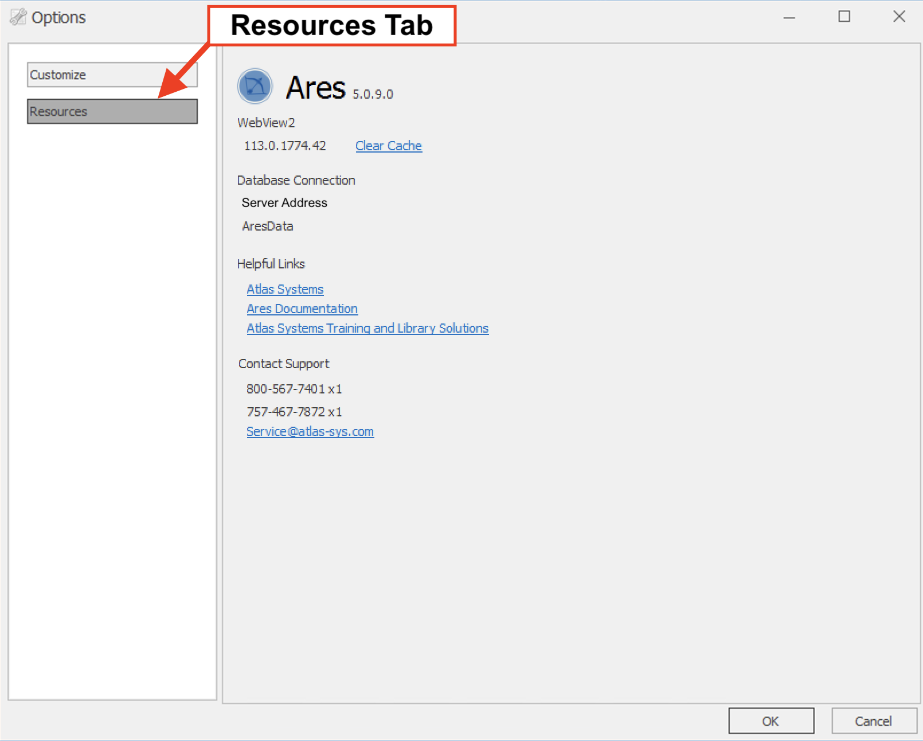Open the Atlas Systems link
The image size is (923, 741).
click(x=285, y=290)
